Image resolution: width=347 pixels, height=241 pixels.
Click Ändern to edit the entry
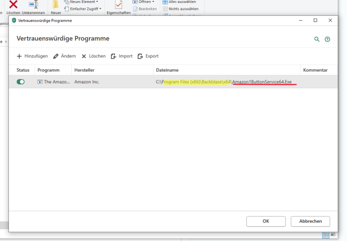click(x=64, y=56)
